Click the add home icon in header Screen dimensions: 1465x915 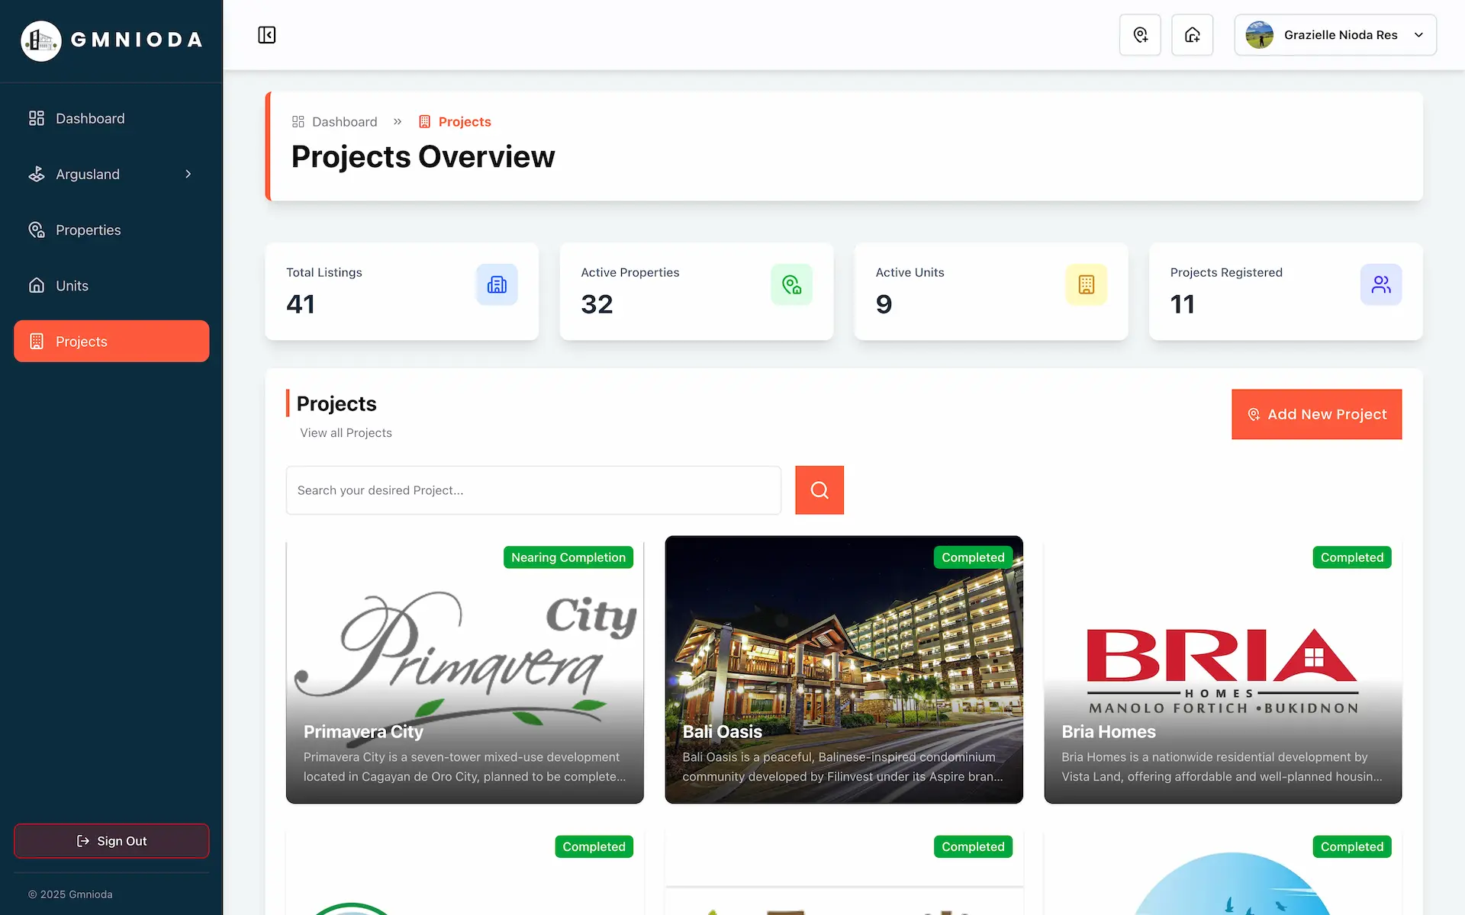(1192, 35)
